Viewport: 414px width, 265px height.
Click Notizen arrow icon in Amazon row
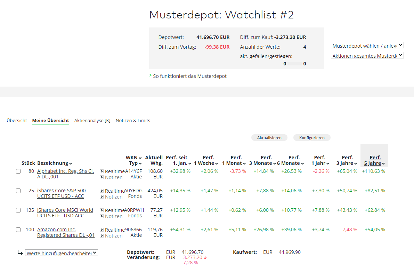pyautogui.click(x=102, y=236)
